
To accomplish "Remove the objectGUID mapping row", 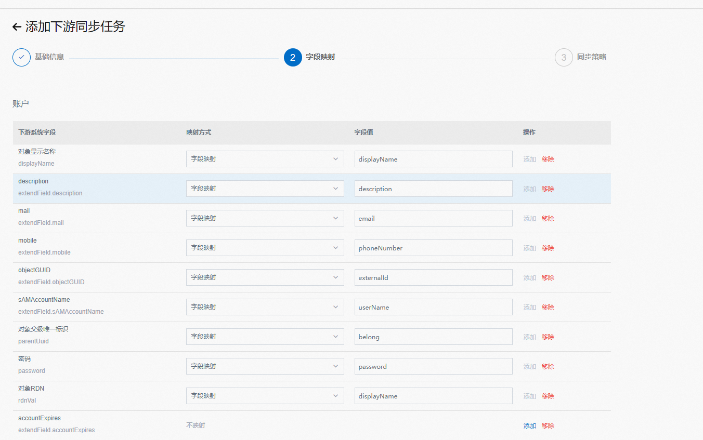I will coord(548,278).
